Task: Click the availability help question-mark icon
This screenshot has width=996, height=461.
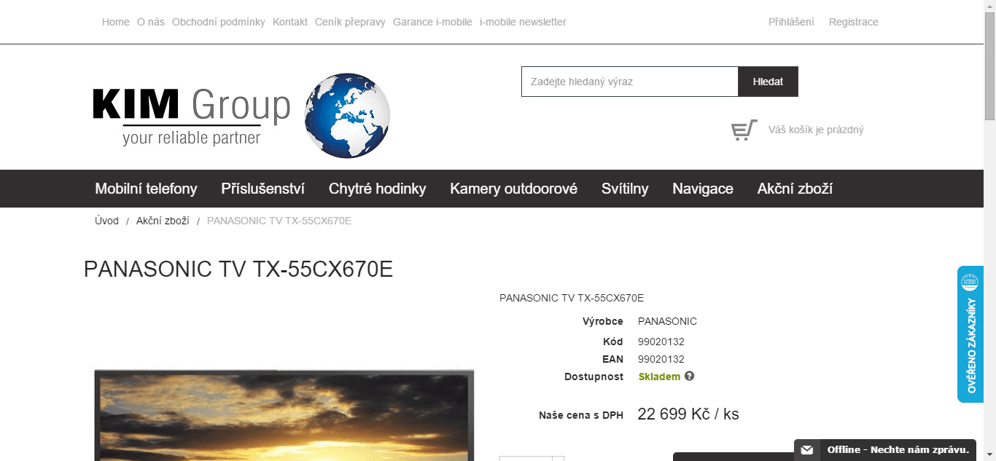Action: pos(689,377)
